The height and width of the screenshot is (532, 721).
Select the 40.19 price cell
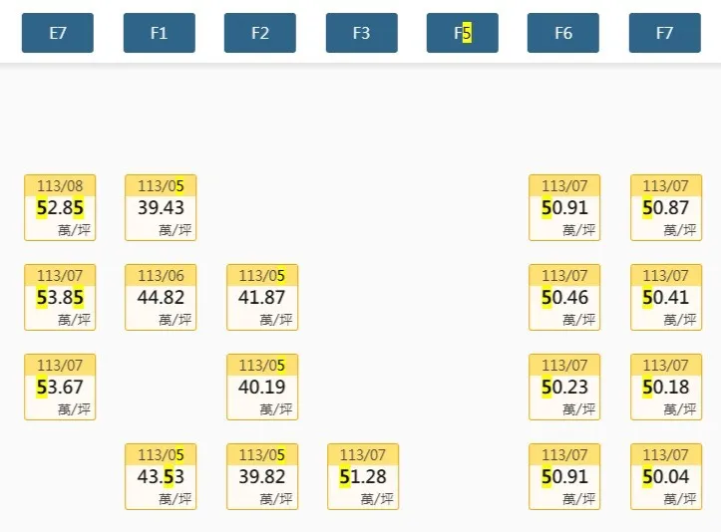pos(262,387)
